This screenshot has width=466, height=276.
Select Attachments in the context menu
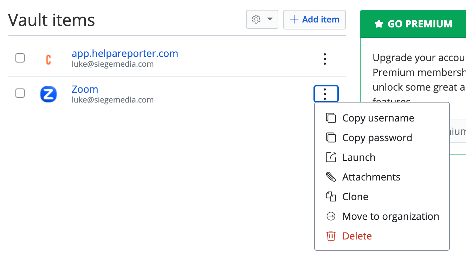382,177
